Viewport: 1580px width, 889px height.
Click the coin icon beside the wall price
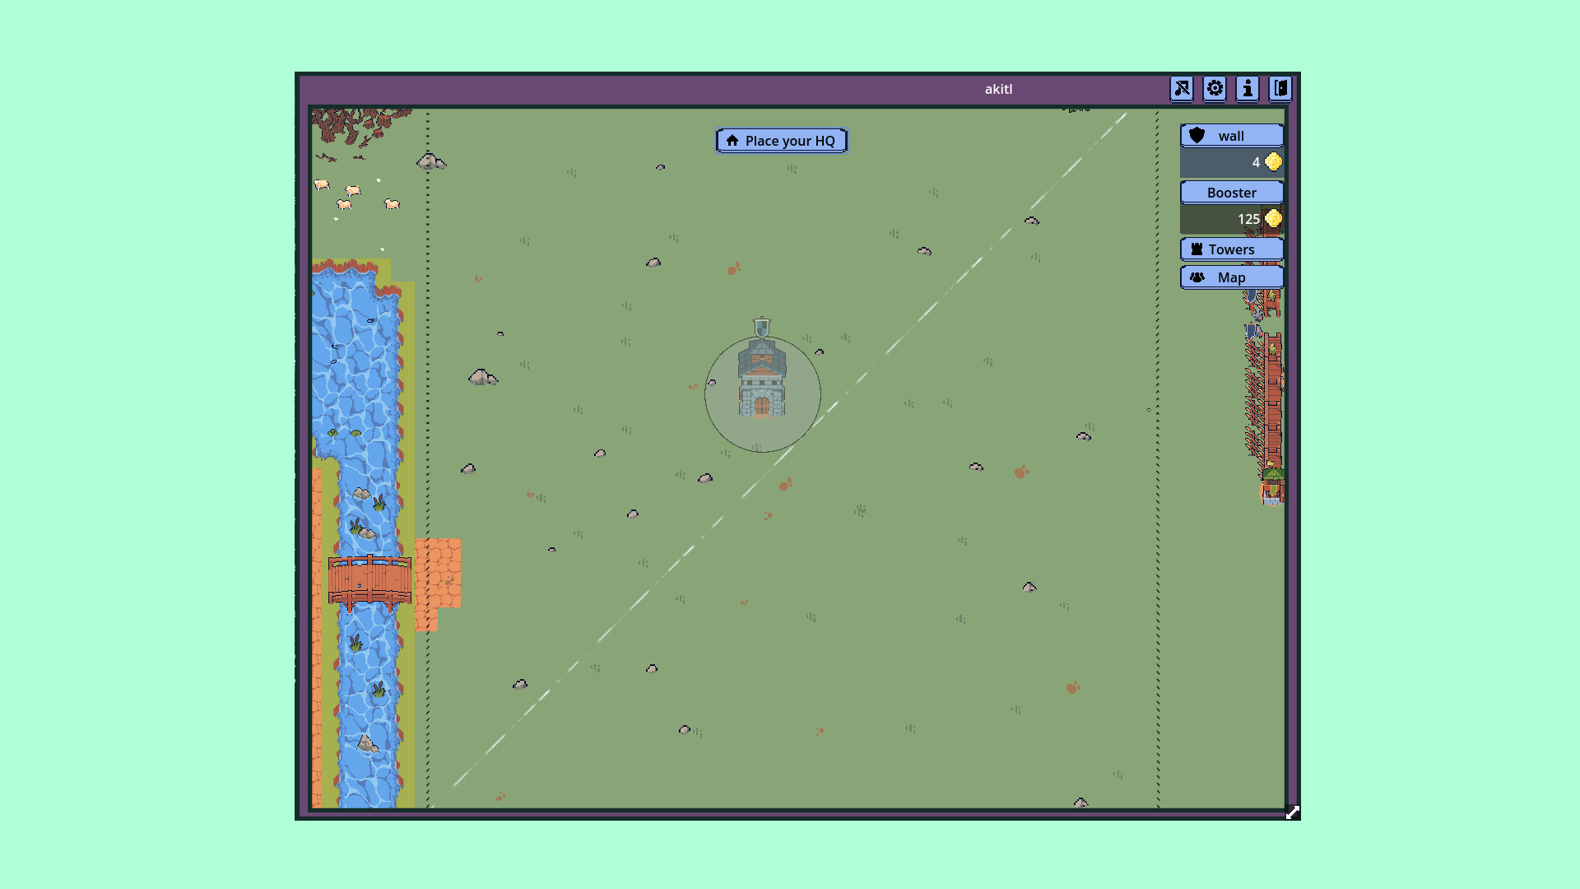pos(1271,161)
